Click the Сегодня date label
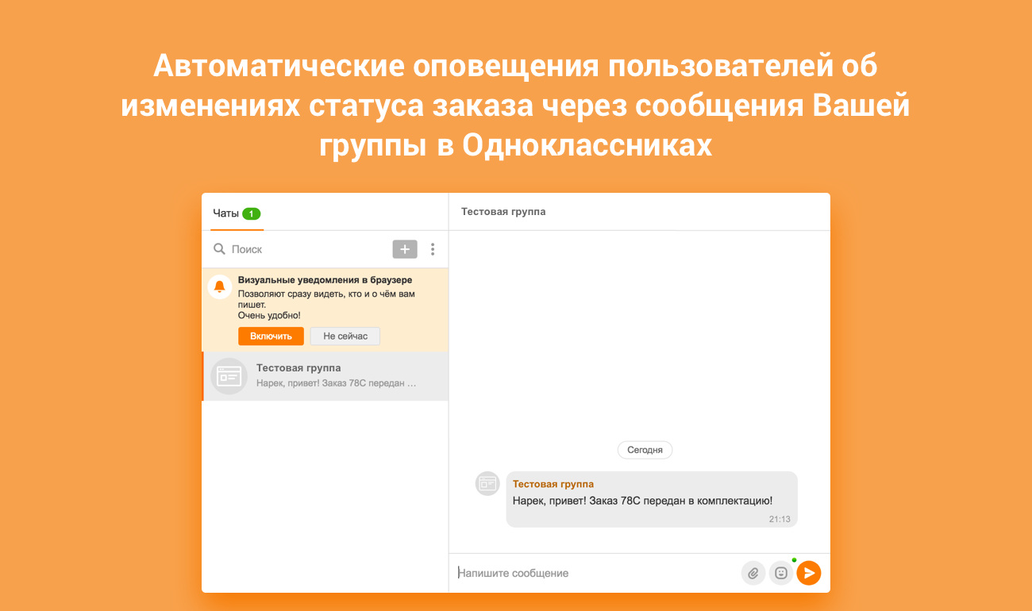The height and width of the screenshot is (611, 1032). [x=645, y=450]
